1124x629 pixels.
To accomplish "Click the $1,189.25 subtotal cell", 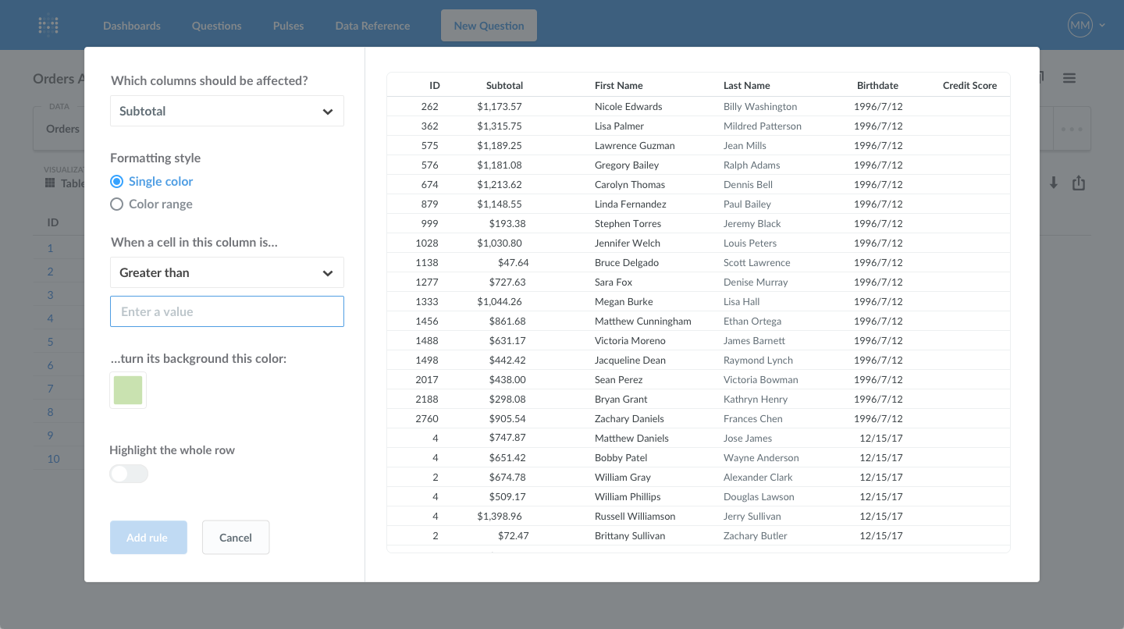I will (x=500, y=145).
